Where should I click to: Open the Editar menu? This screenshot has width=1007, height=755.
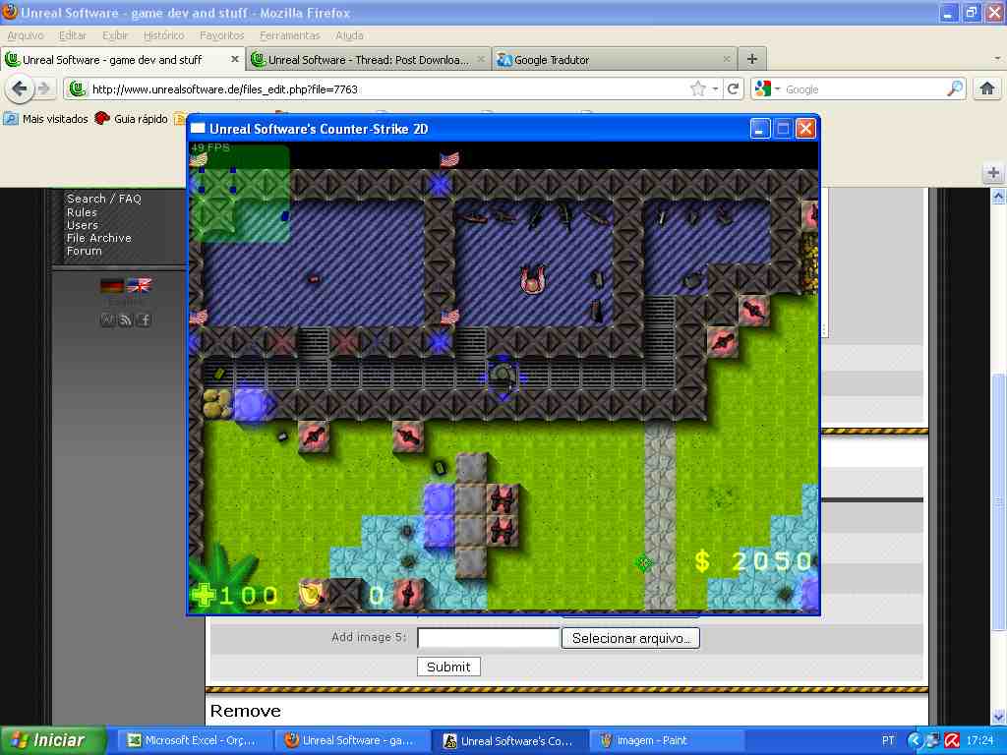[73, 36]
